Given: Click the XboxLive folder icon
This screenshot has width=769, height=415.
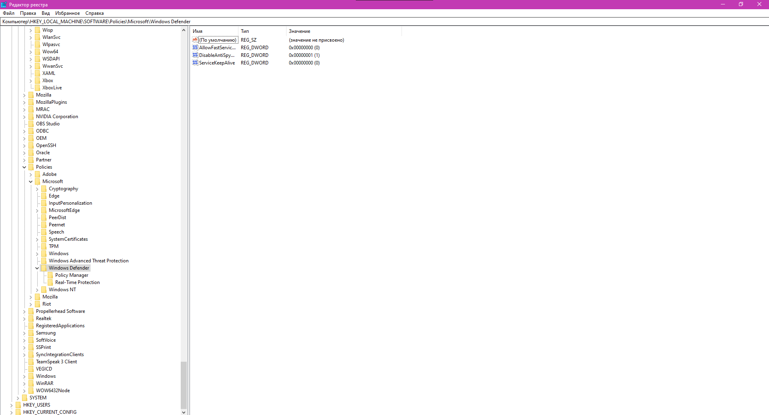Looking at the screenshot, I should click(38, 88).
